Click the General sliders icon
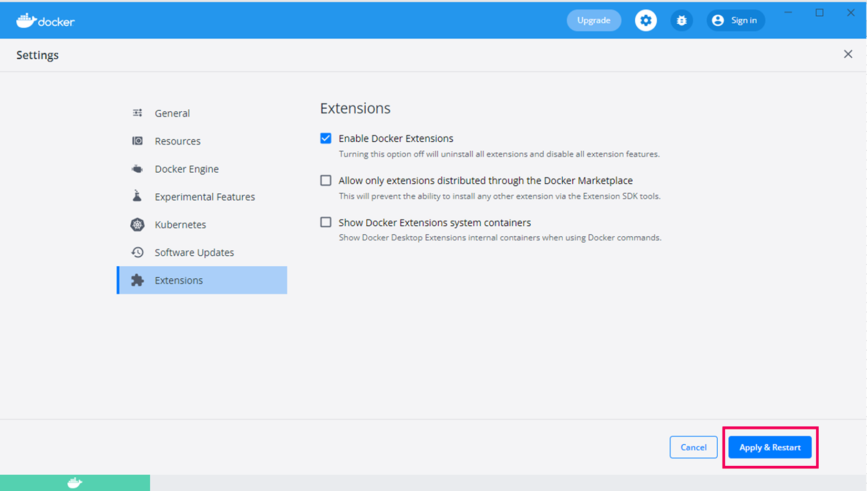This screenshot has width=867, height=491. (137, 113)
